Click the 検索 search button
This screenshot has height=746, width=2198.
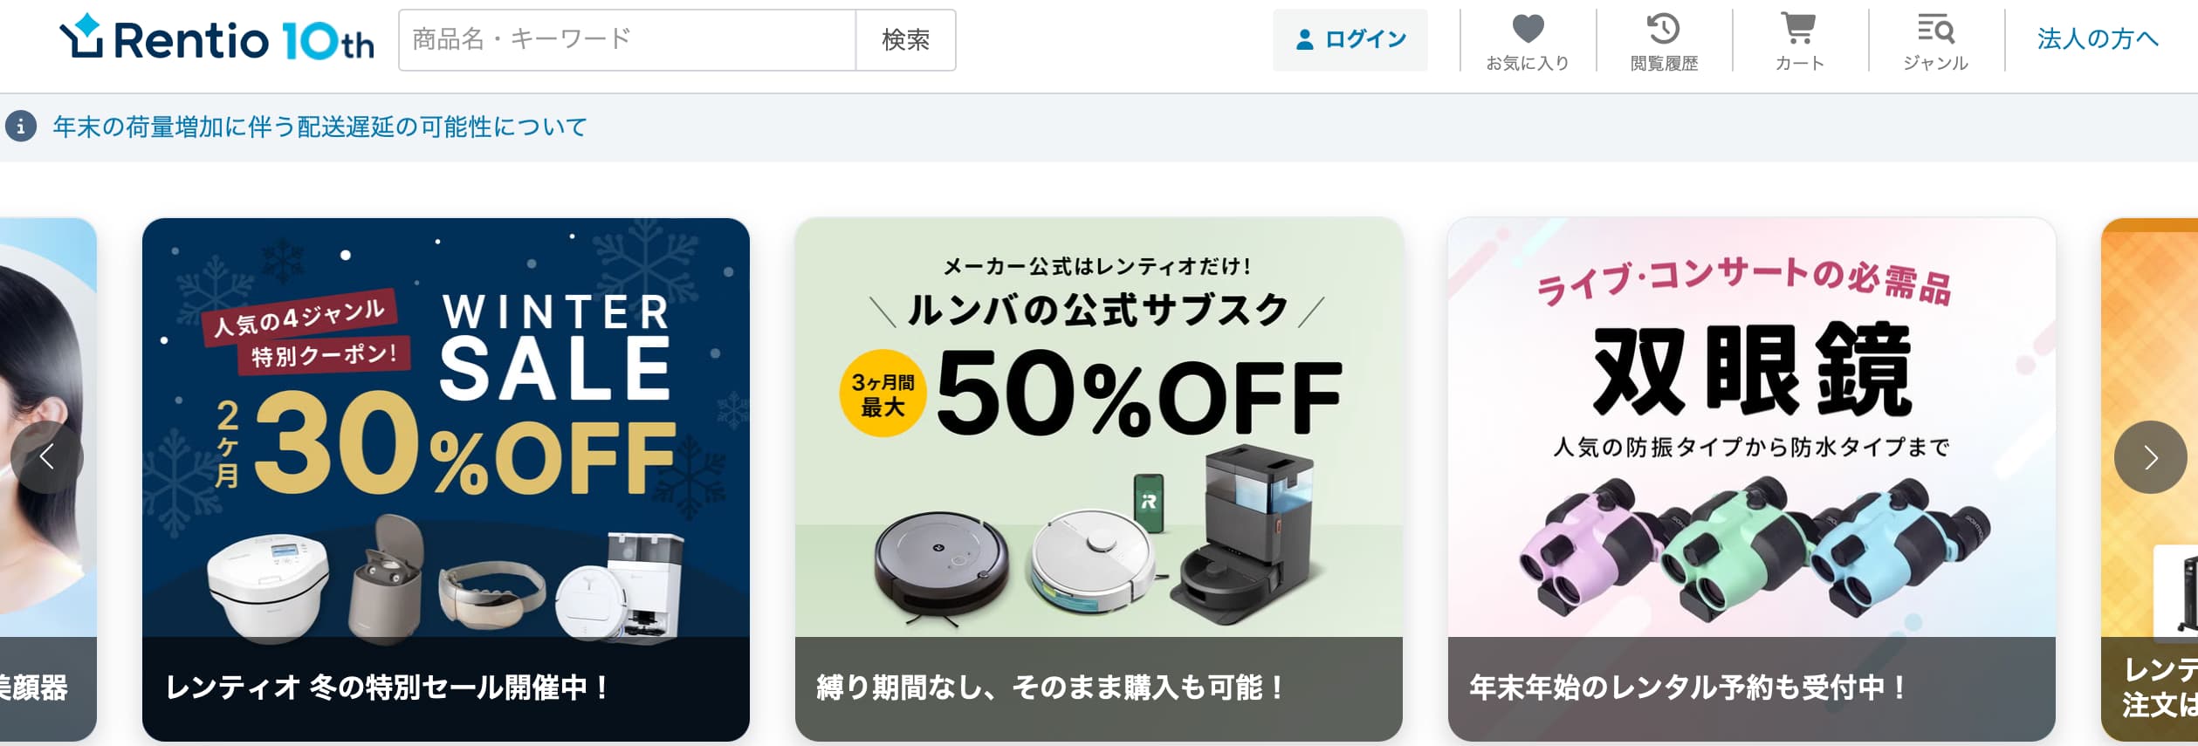click(x=905, y=40)
